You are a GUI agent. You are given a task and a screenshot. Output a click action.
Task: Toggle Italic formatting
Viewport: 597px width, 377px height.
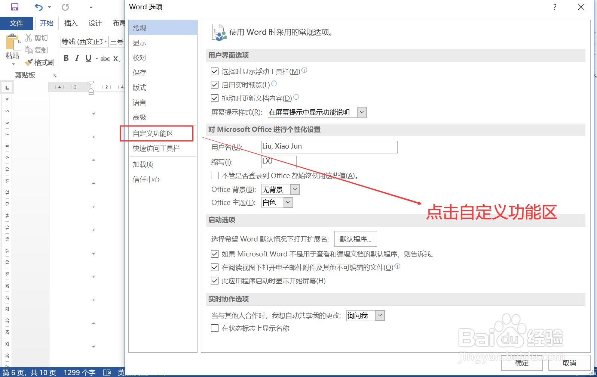77,58
